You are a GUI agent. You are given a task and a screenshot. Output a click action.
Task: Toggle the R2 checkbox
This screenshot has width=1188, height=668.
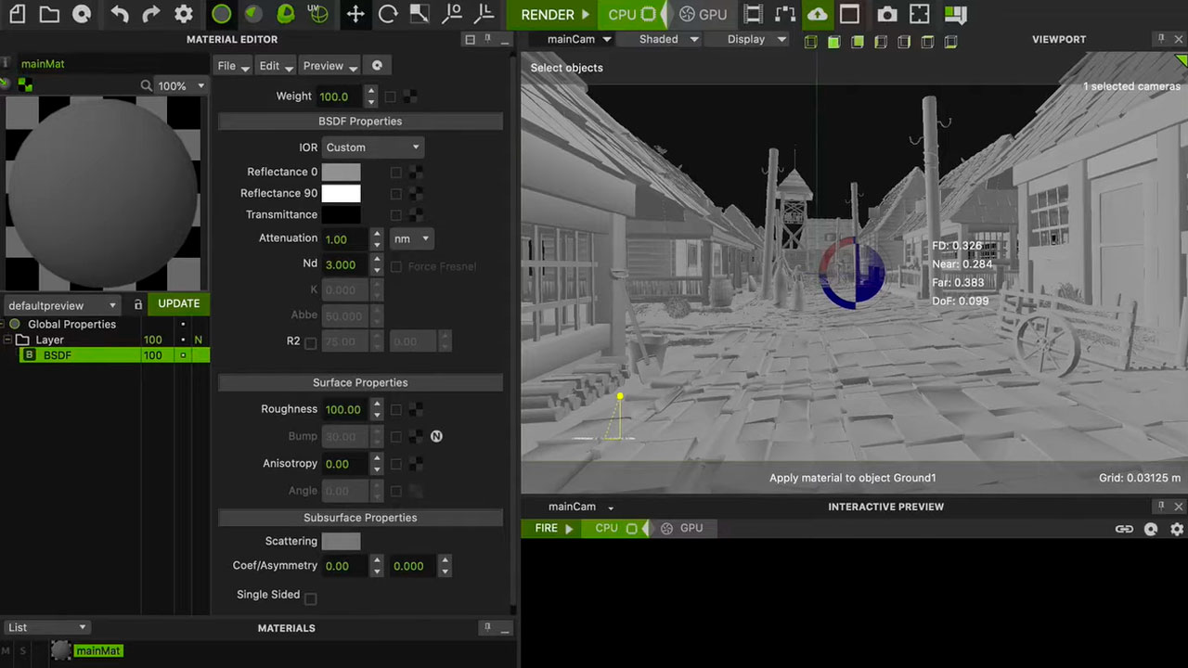(x=311, y=342)
